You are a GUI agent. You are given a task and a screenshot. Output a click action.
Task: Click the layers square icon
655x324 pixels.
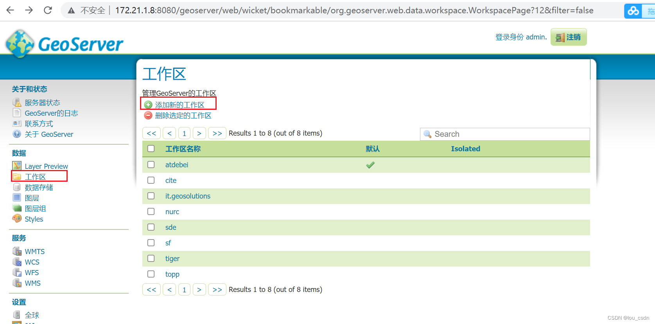17,197
